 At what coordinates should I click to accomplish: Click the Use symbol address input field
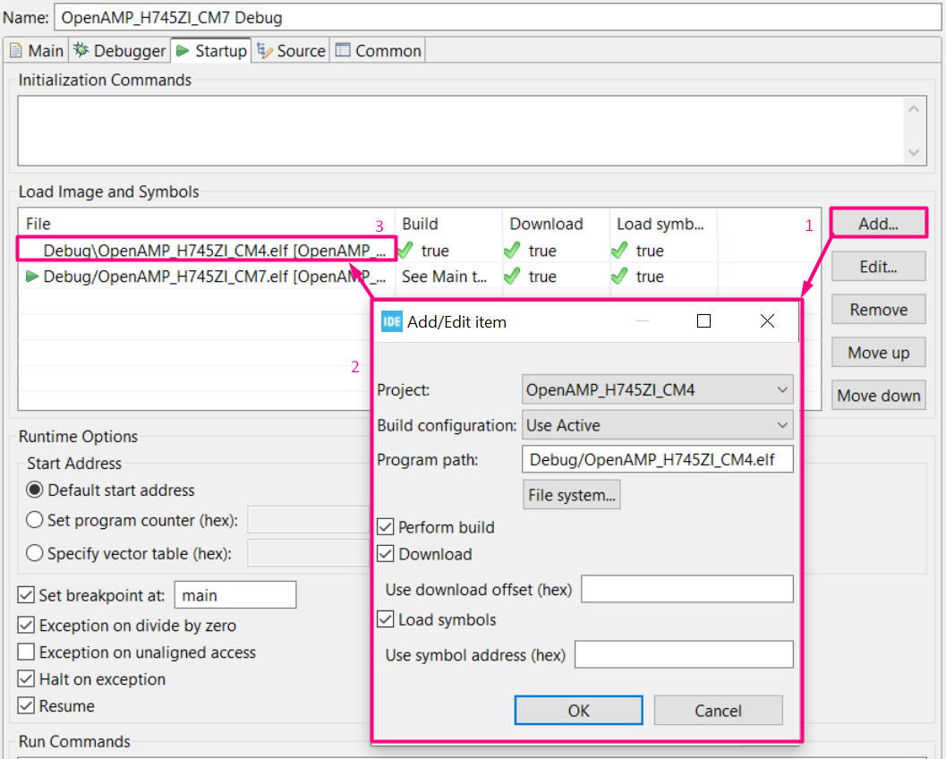click(684, 654)
